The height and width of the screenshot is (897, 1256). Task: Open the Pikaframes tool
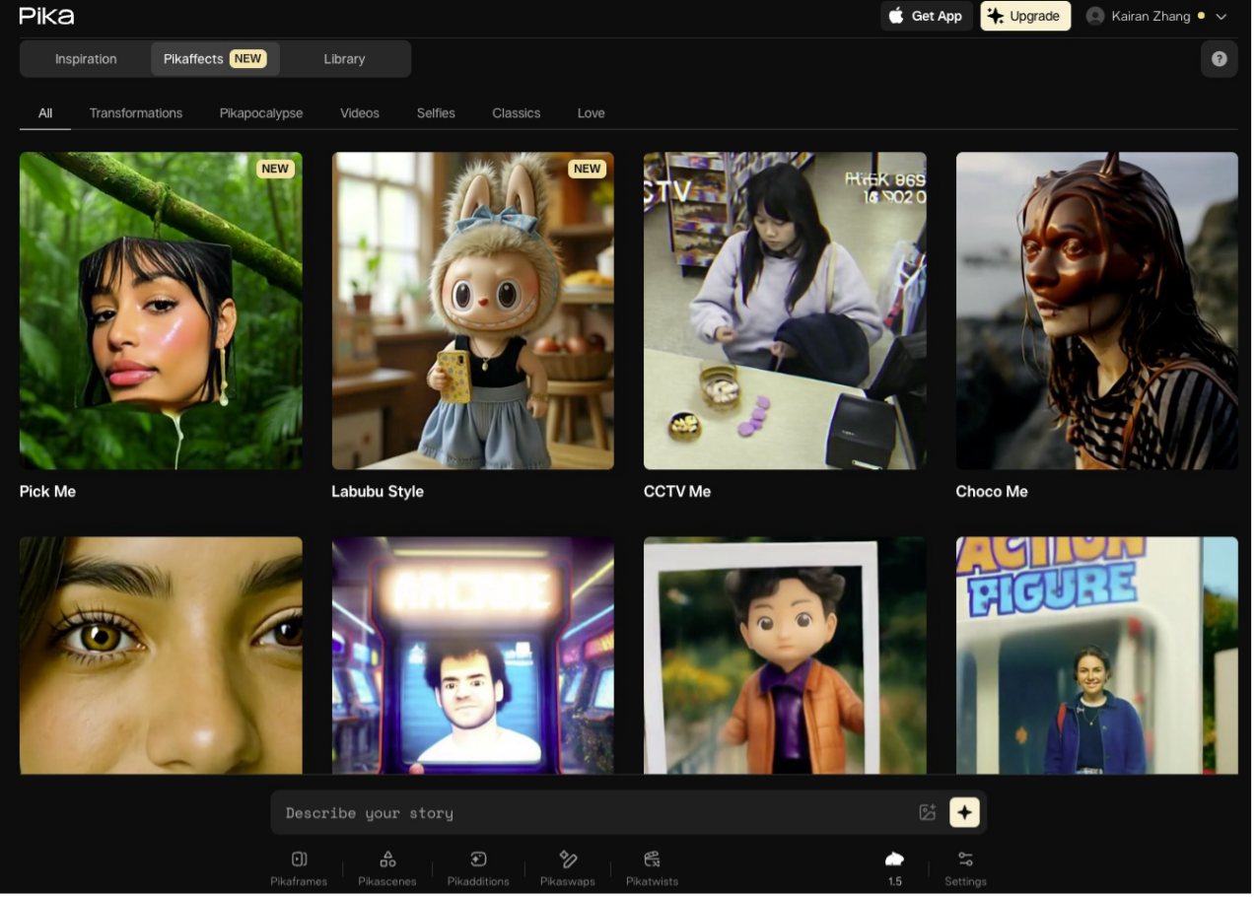click(x=299, y=866)
